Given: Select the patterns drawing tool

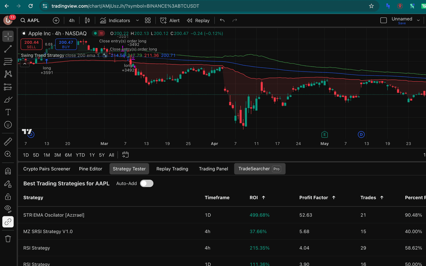Looking at the screenshot, I should tap(8, 74).
